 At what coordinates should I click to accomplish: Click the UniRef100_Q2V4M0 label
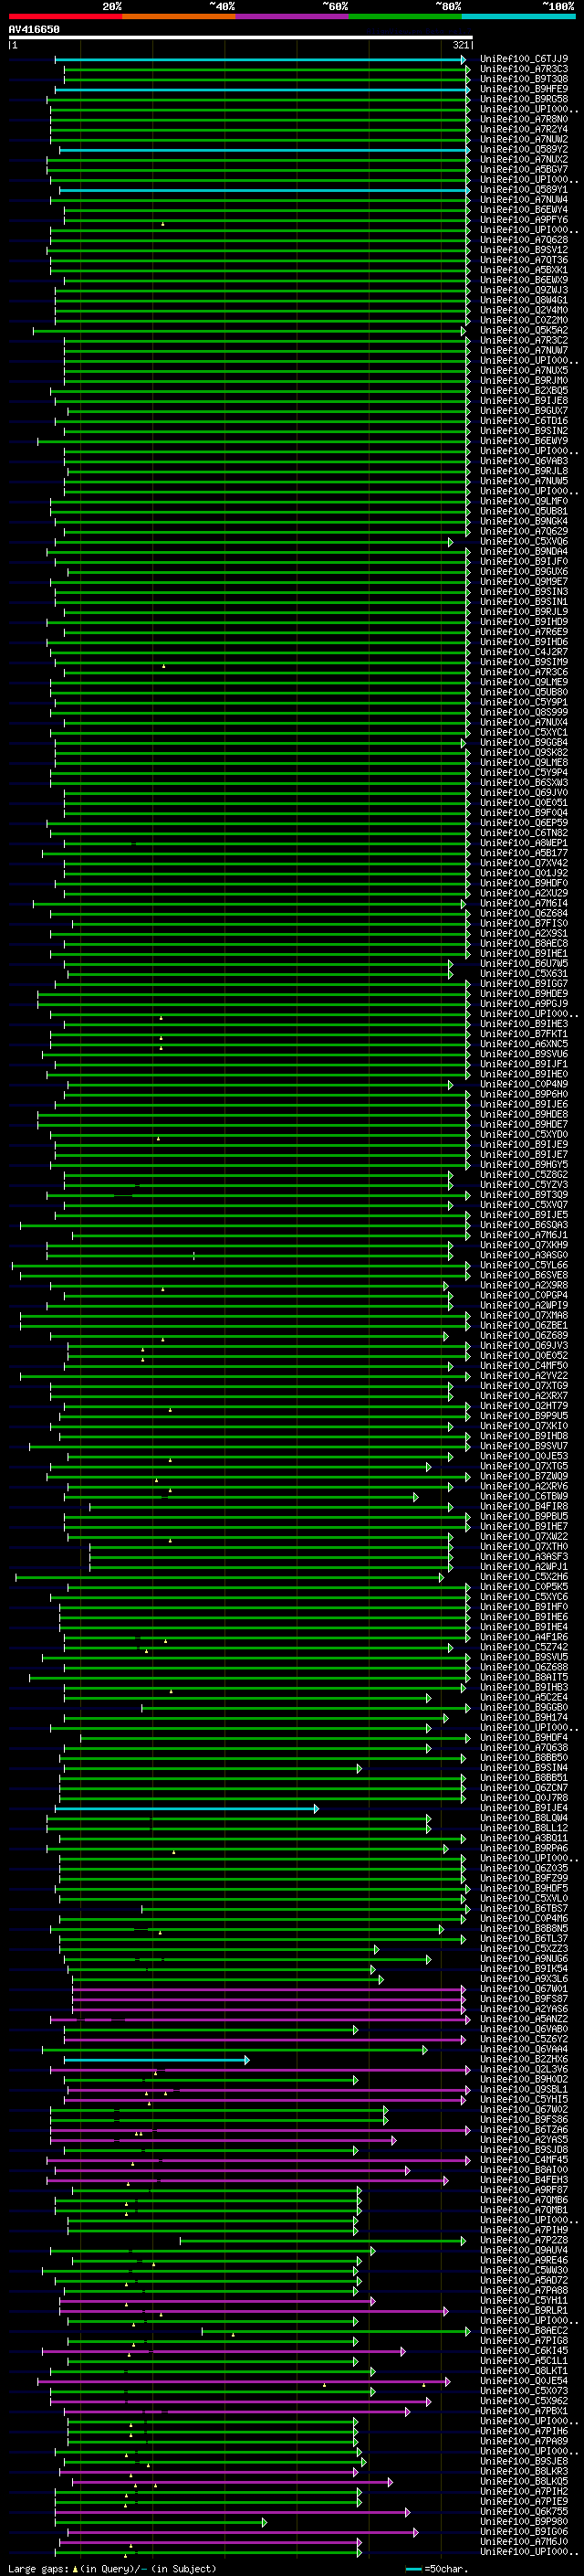click(x=524, y=310)
